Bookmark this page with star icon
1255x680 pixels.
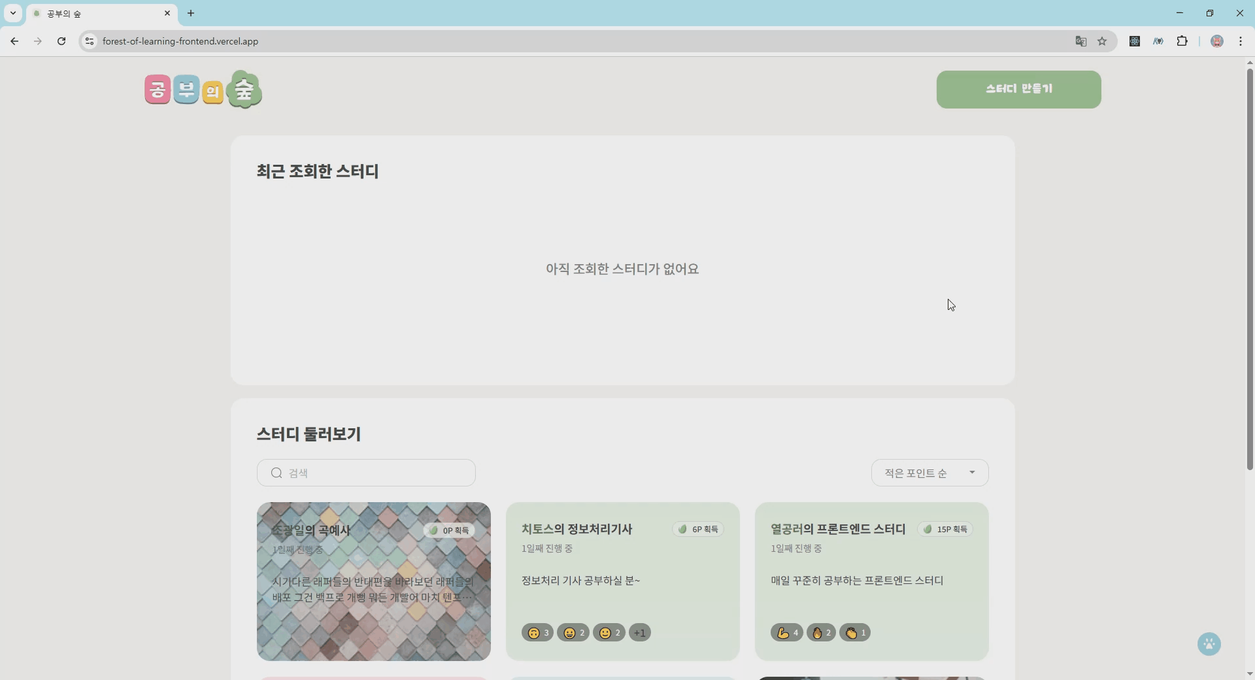[1102, 41]
